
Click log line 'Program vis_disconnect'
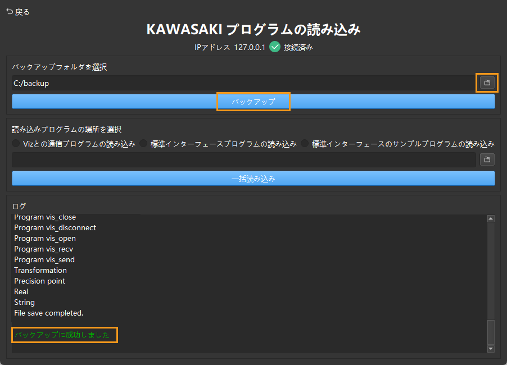55,228
